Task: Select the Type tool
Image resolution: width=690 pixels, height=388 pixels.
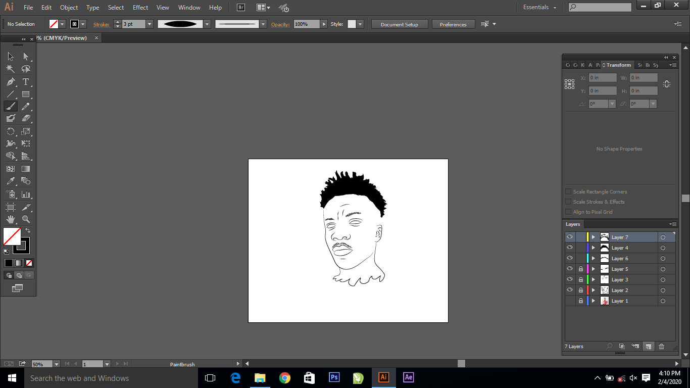Action: point(26,82)
